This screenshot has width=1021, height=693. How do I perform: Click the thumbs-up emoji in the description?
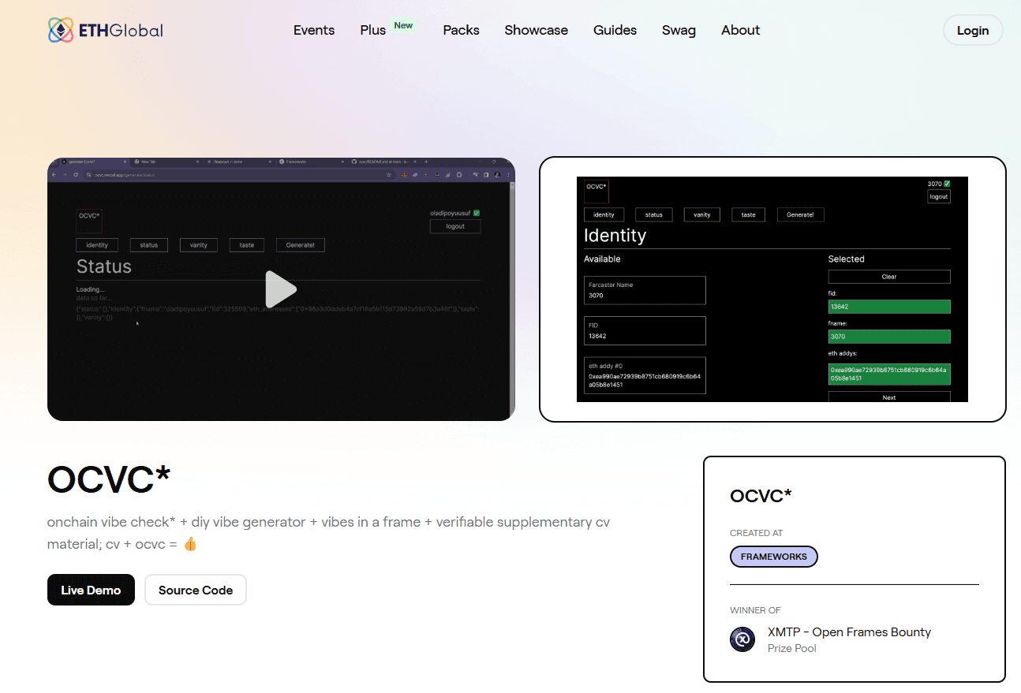pyautogui.click(x=189, y=544)
